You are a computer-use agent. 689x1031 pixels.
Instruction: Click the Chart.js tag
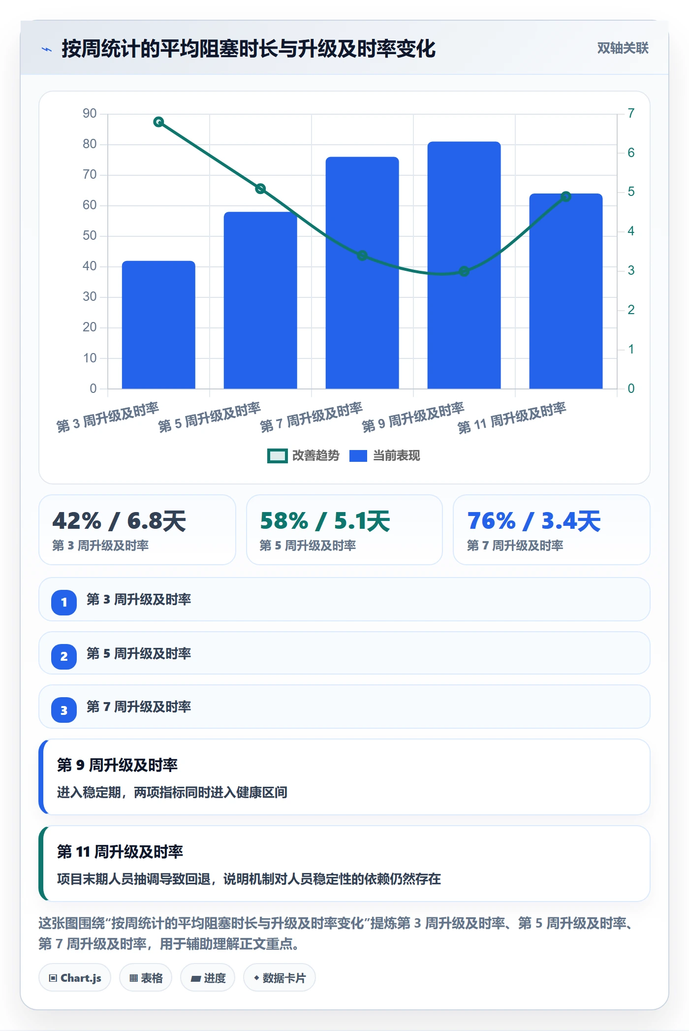(75, 978)
